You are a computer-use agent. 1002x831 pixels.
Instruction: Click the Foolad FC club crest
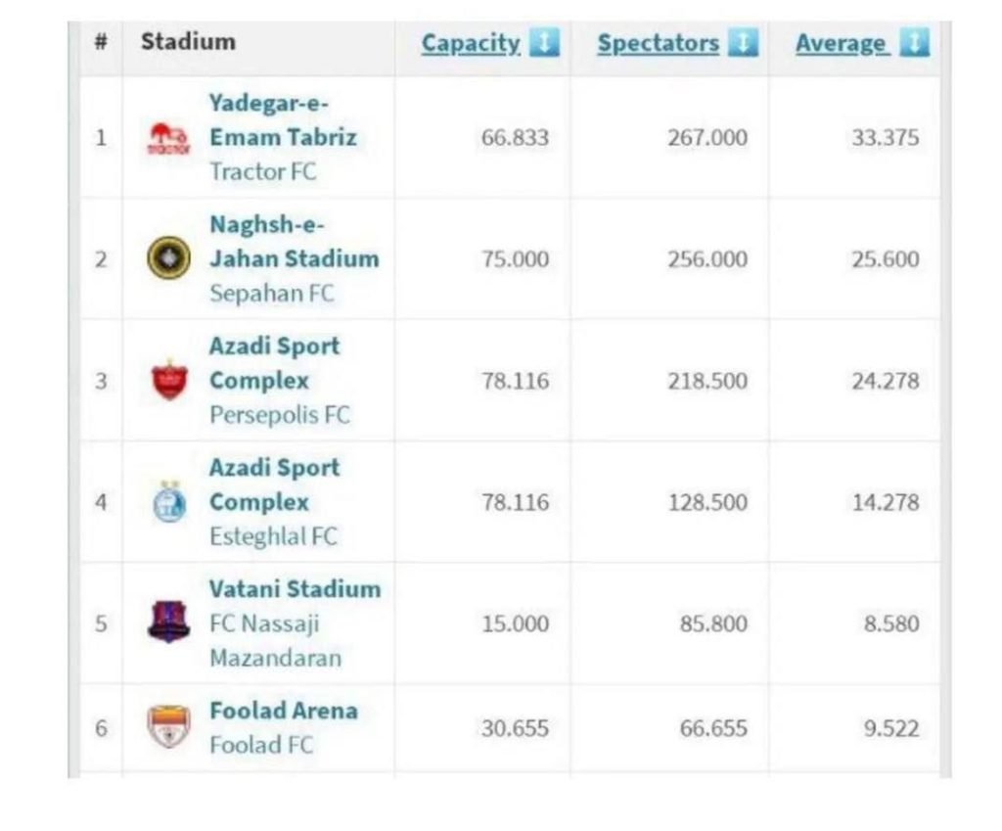pos(168,727)
